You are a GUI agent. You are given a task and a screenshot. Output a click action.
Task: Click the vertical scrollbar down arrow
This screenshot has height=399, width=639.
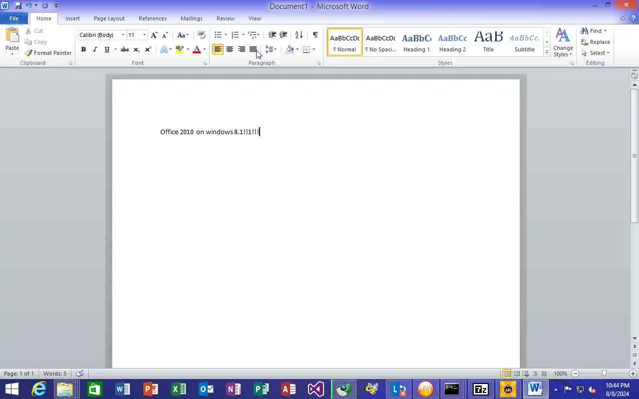pos(635,339)
